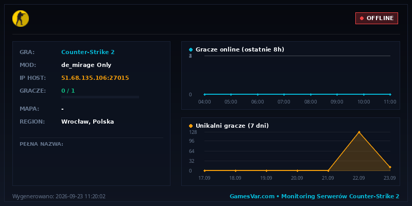Click the Gracze online chart title

point(240,49)
